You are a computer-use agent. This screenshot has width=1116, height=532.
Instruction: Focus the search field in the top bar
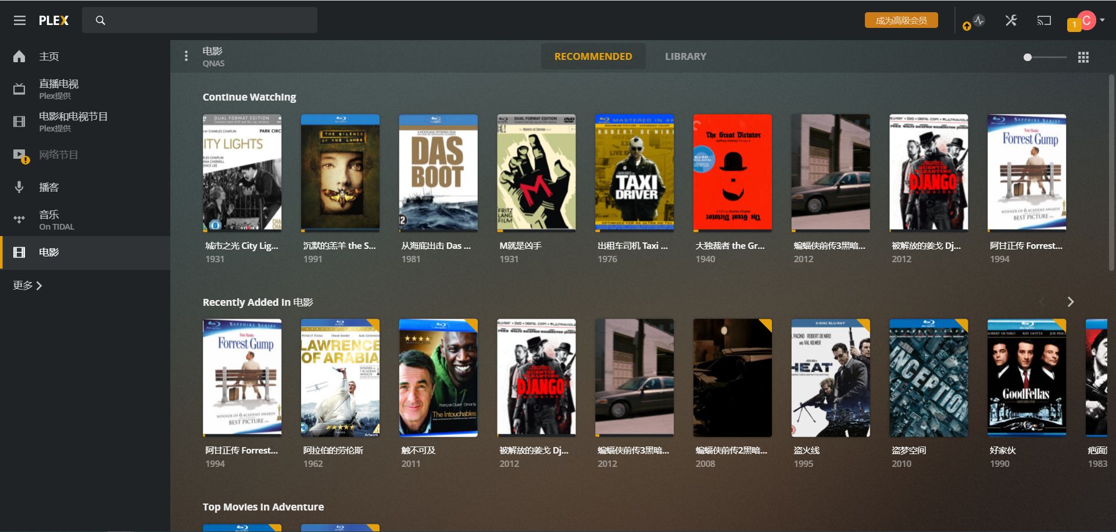[199, 20]
